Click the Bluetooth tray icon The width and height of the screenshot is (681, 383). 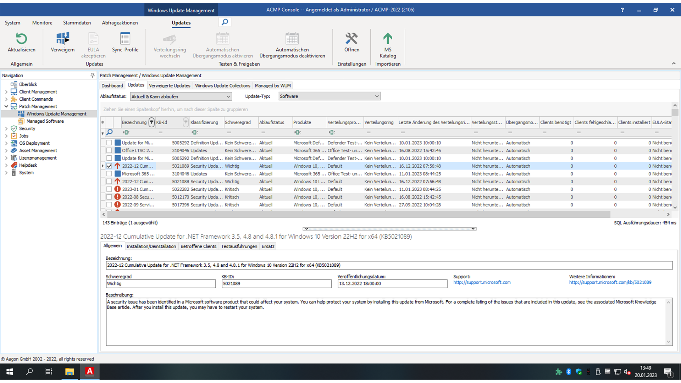[569, 372]
